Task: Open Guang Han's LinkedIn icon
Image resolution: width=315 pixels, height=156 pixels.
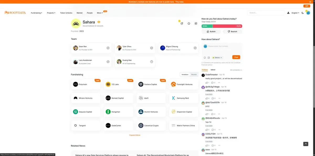Action: pyautogui.click(x=151, y=62)
